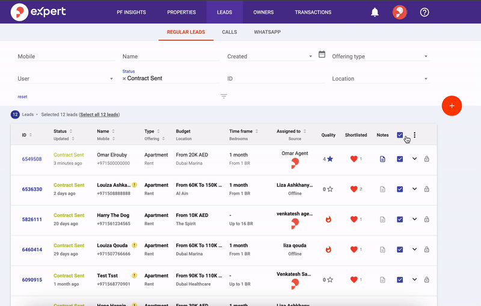The width and height of the screenshot is (481, 306).
Task: Open the three-dot table options menu
Action: [x=414, y=135]
